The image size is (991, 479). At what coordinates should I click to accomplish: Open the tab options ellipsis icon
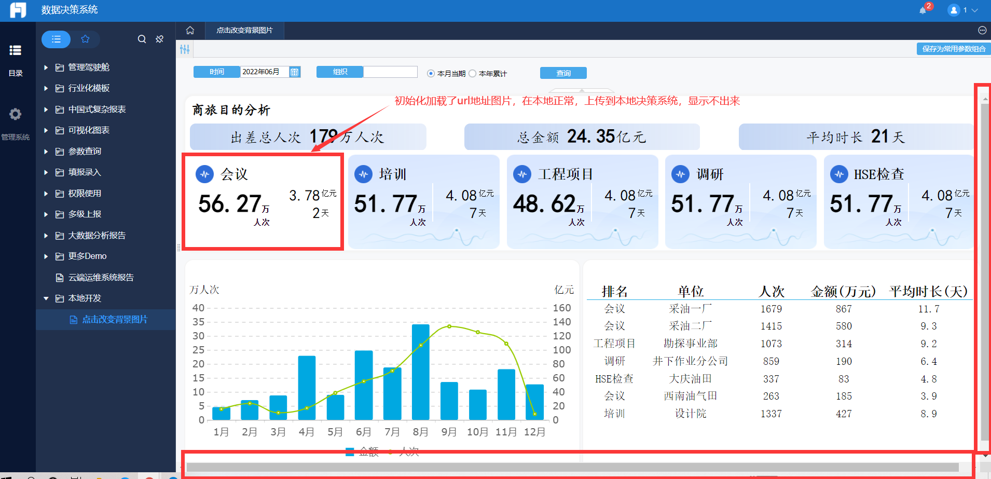982,31
